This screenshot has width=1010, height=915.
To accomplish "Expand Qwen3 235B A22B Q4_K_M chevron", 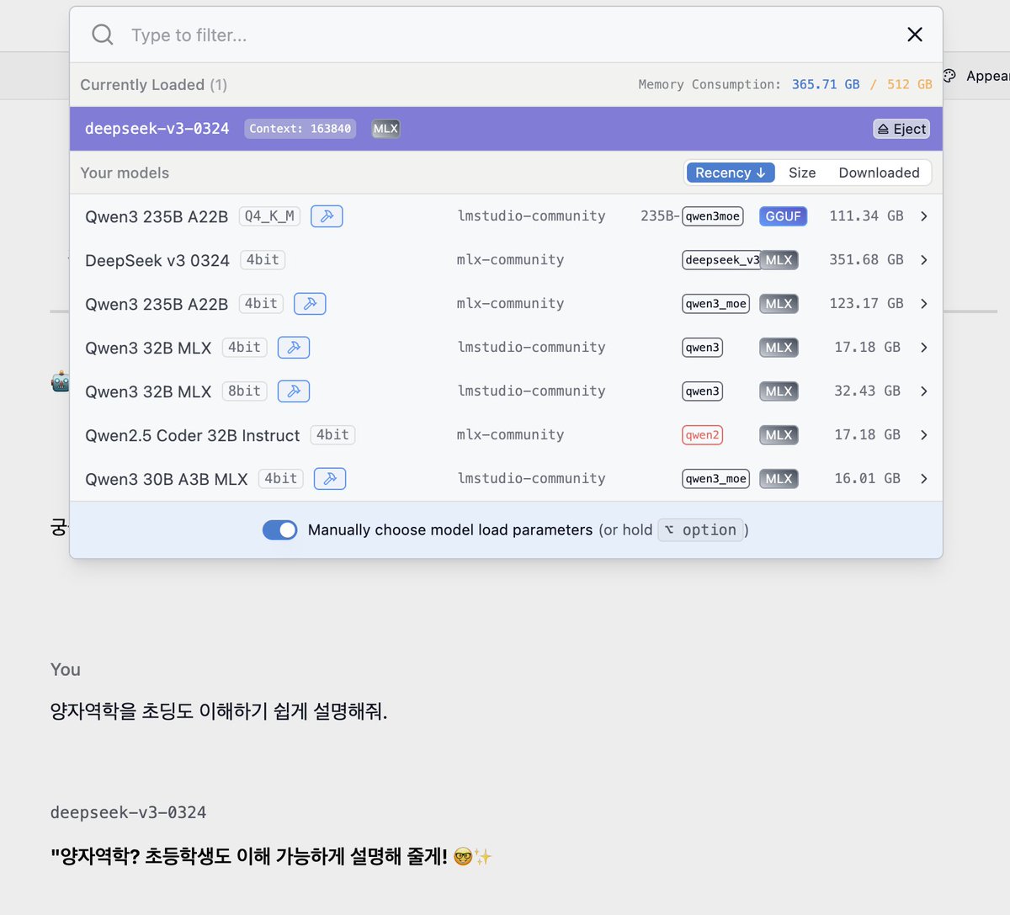I will pos(924,216).
